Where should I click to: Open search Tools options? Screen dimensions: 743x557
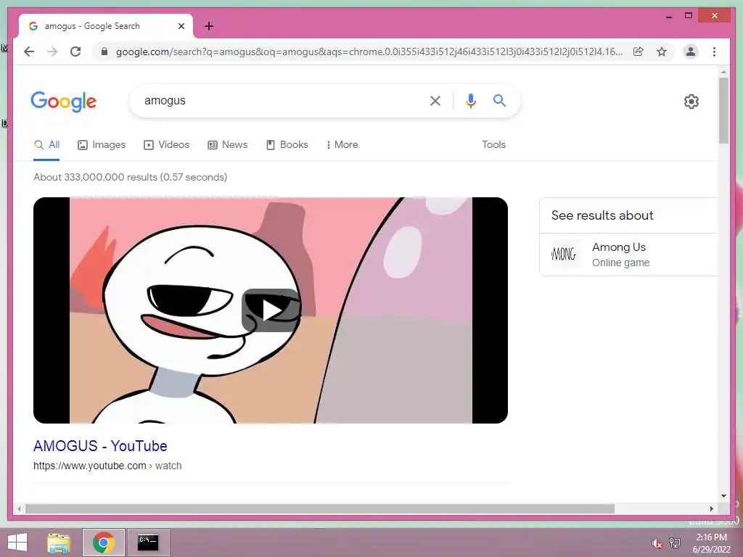pos(493,145)
